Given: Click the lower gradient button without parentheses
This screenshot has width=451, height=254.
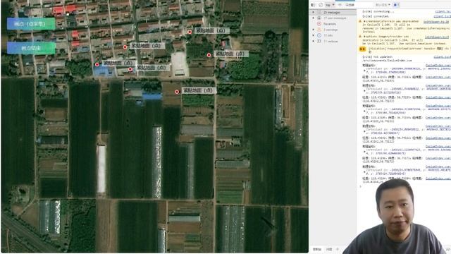Looking at the screenshot, I should (31, 48).
